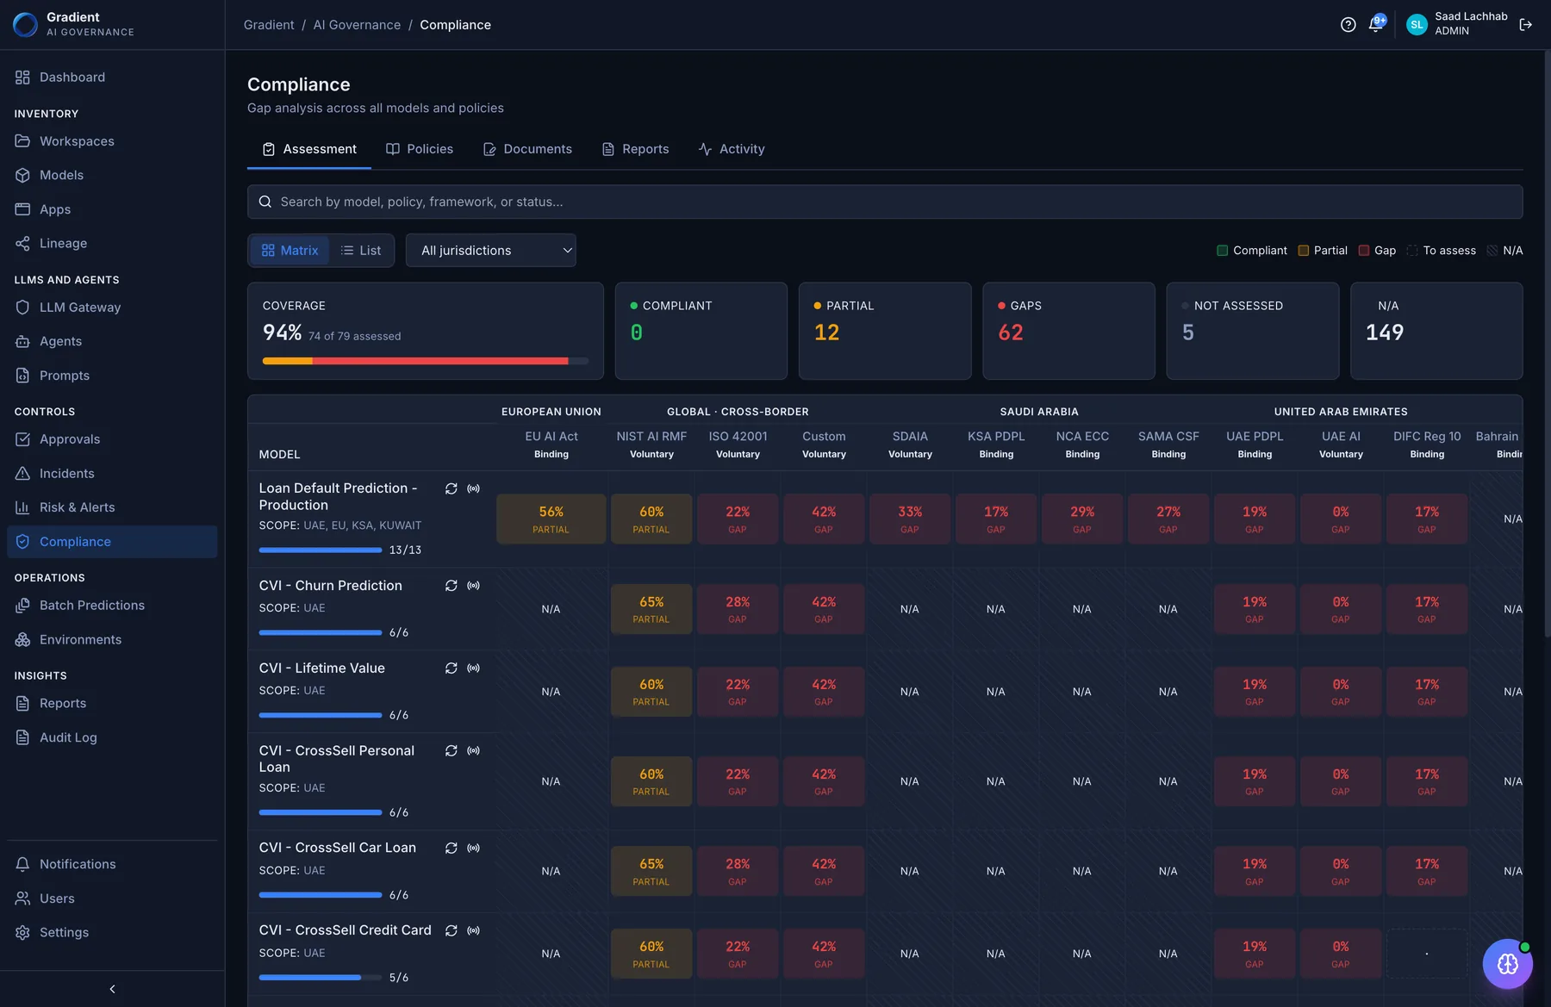Open Batch Predictions
1551x1007 pixels.
(112, 606)
